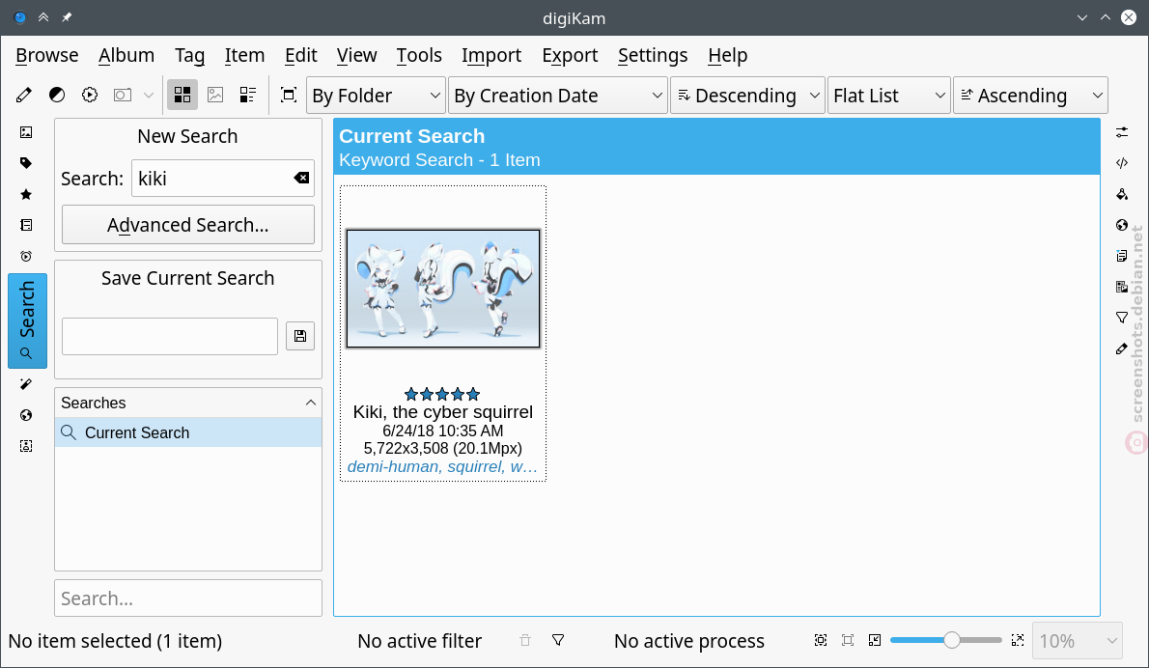Click the status bar reset filters trash icon
Image resolution: width=1149 pixels, height=668 pixels.
[525, 641]
